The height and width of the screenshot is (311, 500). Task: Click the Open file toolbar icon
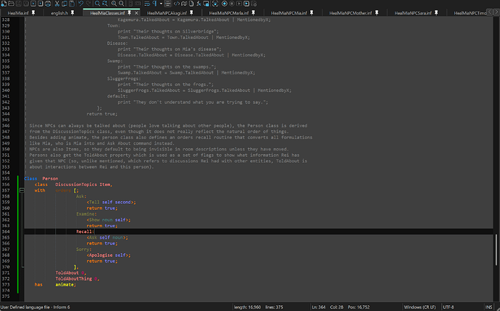coord(11,4)
